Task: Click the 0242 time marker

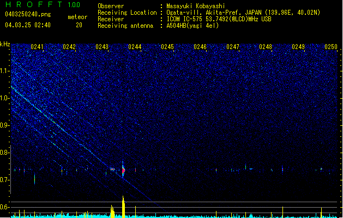Action: [69, 47]
